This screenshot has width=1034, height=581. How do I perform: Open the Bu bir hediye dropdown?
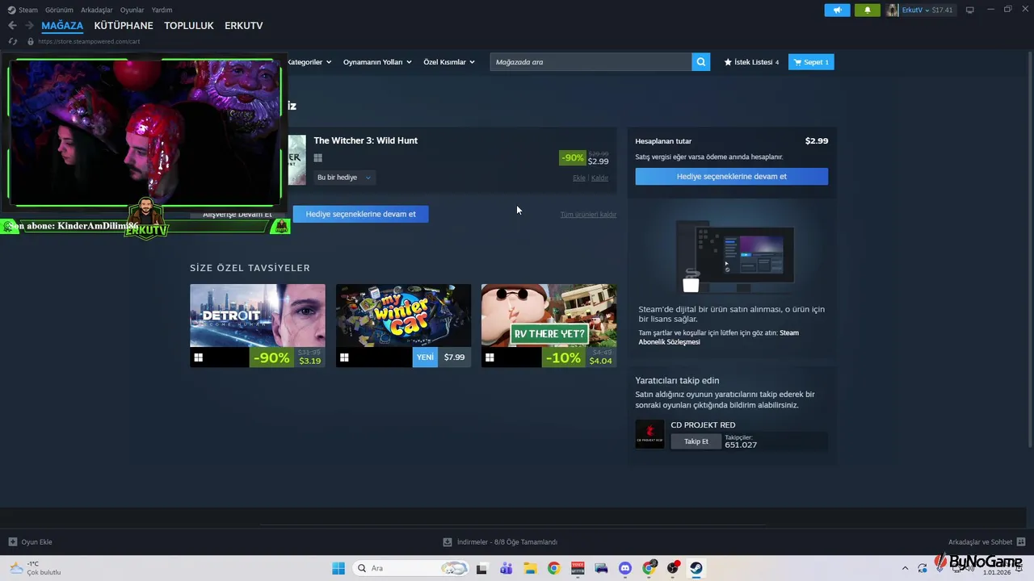click(x=344, y=178)
